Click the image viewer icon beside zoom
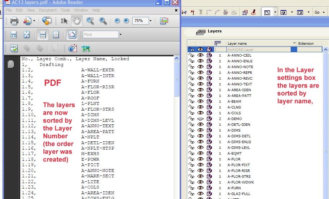This screenshot has height=199, width=329. point(164,21)
